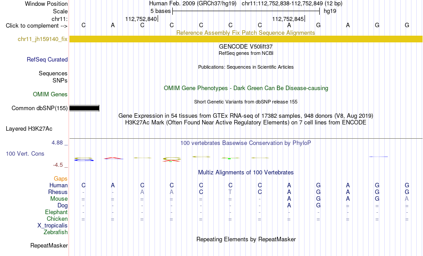Click the 'Click to complement -->' label
The width and height of the screenshot is (423, 256).
[x=37, y=26]
